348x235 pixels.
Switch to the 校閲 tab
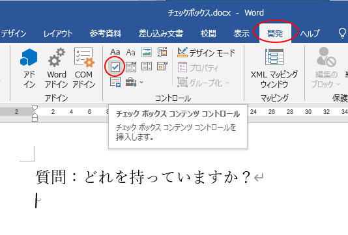click(x=209, y=34)
